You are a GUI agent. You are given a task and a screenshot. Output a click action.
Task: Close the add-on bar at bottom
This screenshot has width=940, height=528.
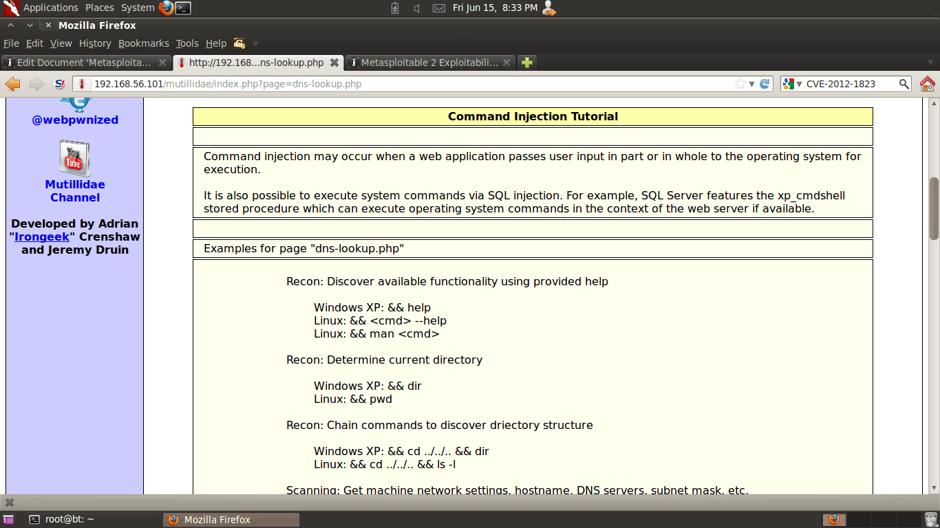pyautogui.click(x=10, y=503)
